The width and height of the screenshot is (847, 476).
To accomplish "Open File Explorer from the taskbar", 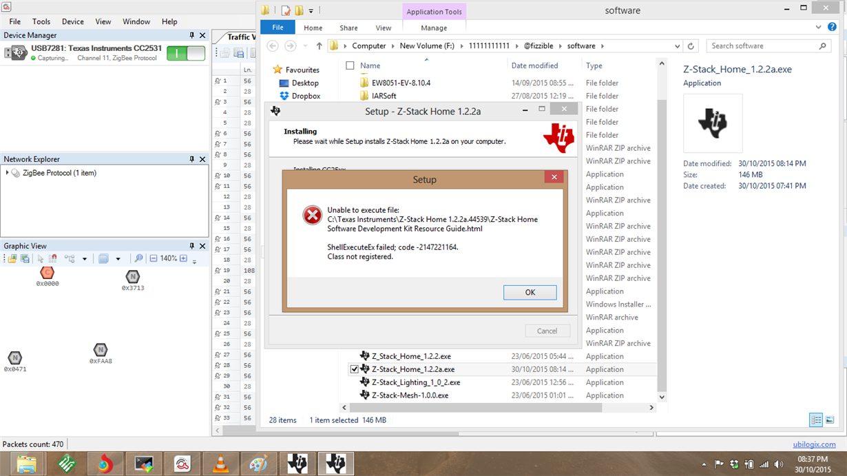I will point(26,464).
